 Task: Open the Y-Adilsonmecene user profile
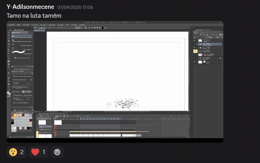pyautogui.click(x=30, y=7)
